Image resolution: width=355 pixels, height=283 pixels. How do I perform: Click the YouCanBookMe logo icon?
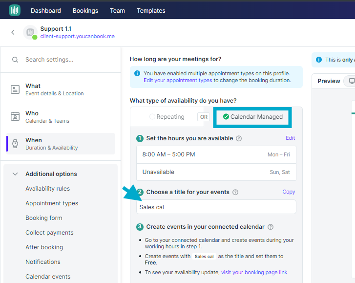point(15,10)
